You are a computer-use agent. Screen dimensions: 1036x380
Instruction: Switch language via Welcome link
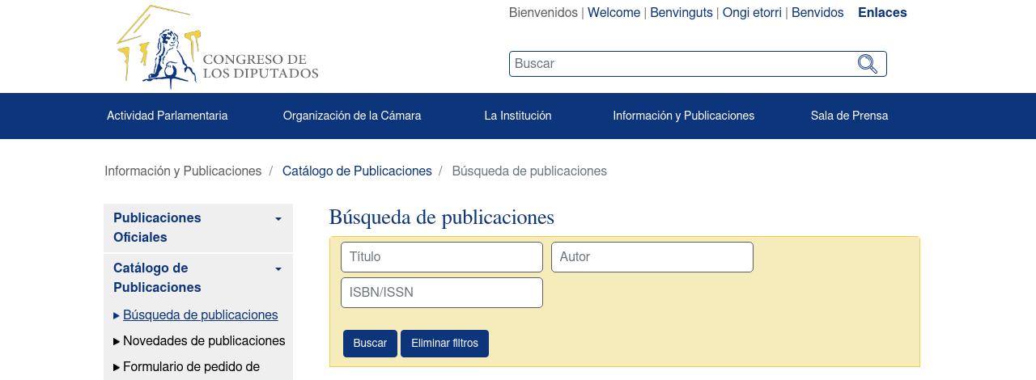[614, 13]
